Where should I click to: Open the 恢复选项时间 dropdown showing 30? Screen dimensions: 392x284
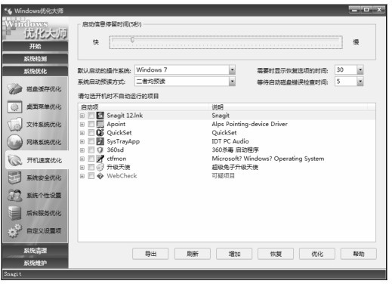coord(360,69)
